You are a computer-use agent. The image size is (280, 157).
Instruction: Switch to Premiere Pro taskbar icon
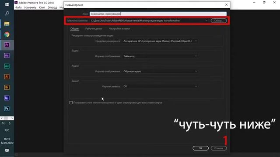click(7, 45)
